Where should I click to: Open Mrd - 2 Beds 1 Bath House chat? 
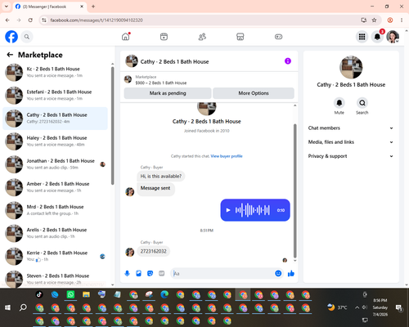click(x=55, y=210)
